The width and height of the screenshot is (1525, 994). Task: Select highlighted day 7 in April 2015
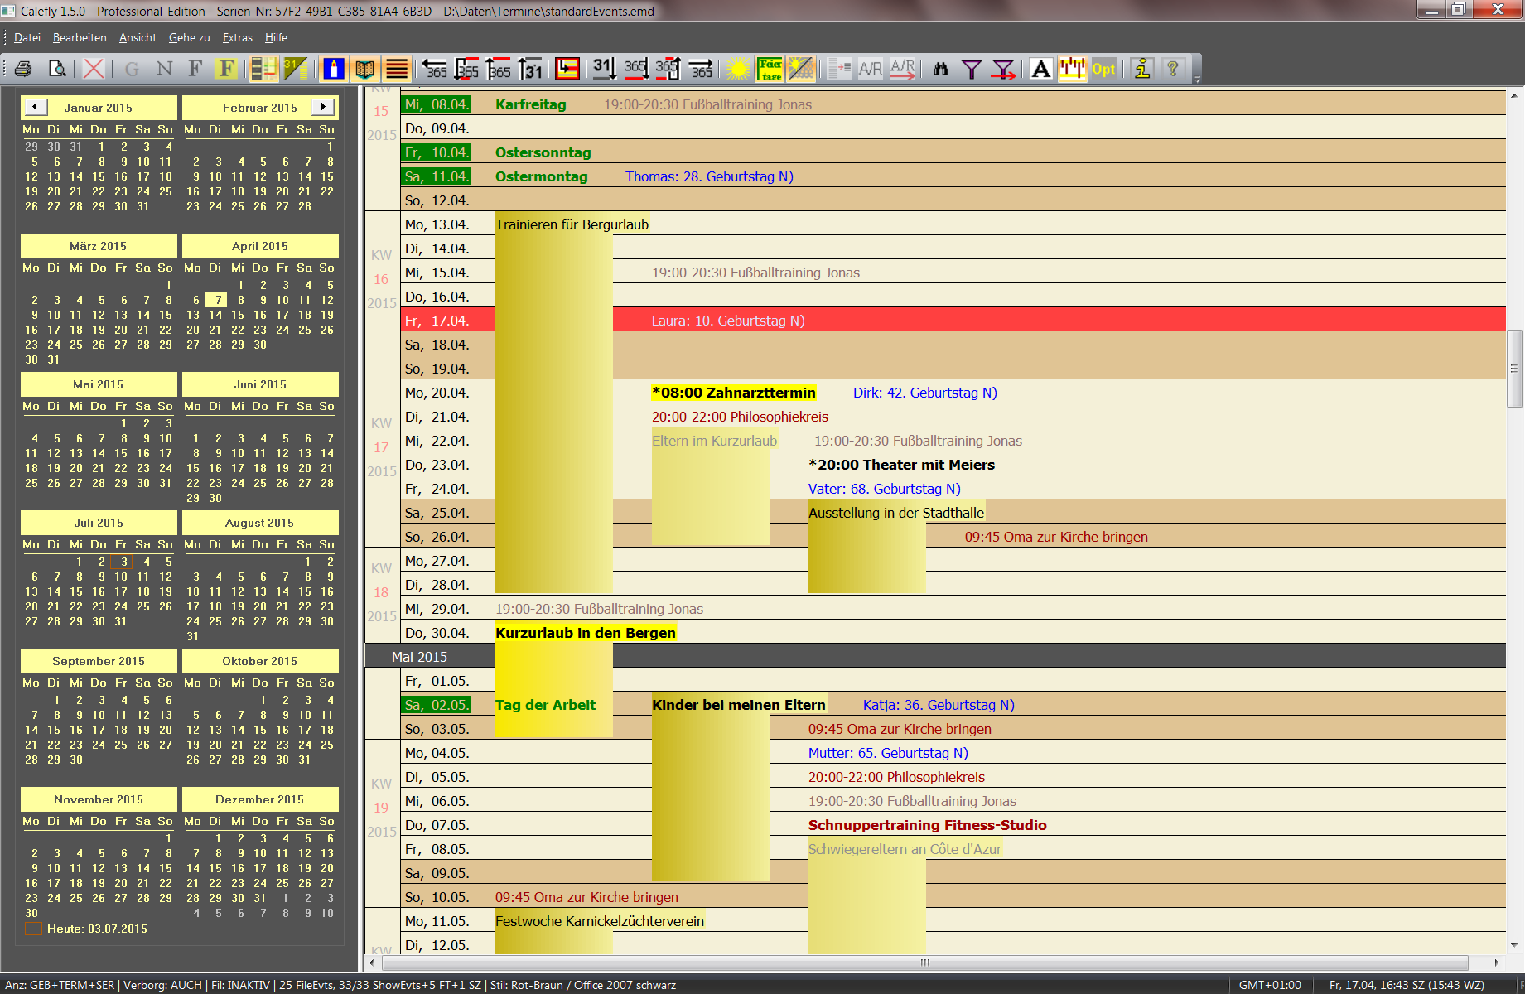click(x=217, y=300)
